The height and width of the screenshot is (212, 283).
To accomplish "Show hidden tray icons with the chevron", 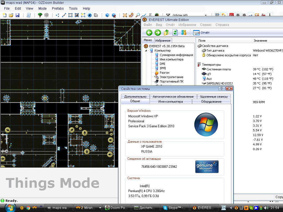I will [231, 208].
